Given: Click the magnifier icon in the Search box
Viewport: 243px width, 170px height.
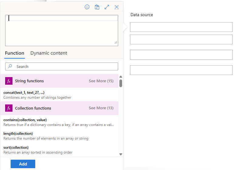Looking at the screenshot, I should (10, 66).
